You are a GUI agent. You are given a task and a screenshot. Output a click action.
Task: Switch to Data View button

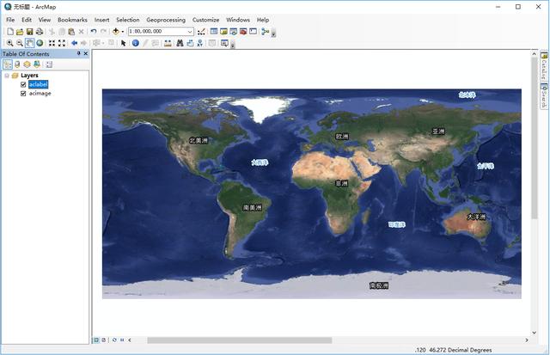click(96, 340)
